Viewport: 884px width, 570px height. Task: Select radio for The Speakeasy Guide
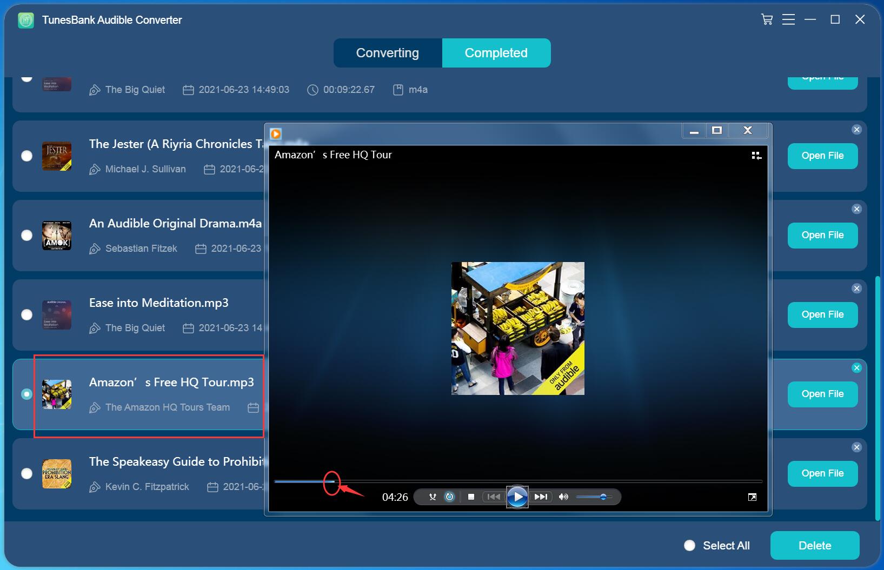[26, 474]
